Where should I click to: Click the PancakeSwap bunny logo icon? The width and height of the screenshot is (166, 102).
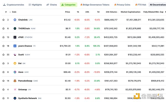pyautogui.click(x=15, y=81)
